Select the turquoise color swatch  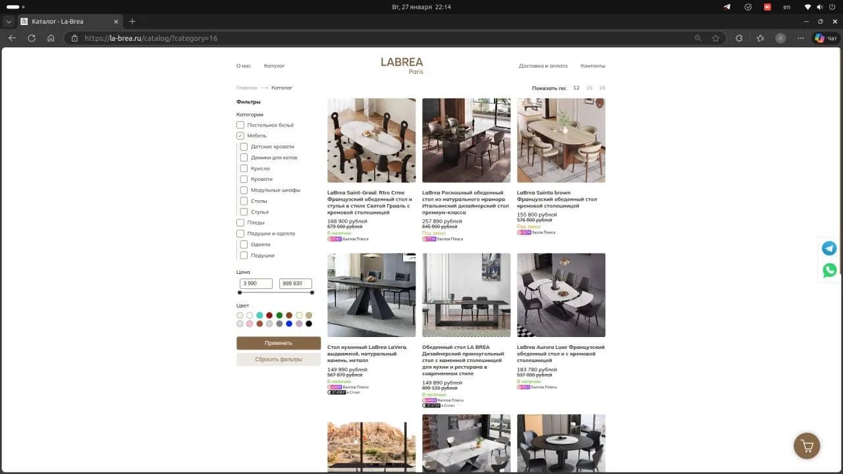tap(259, 315)
